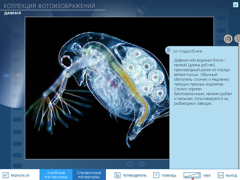The image size is (240, 180).
Task: Click the путеводитель cursor icon
Action: pos(117,175)
